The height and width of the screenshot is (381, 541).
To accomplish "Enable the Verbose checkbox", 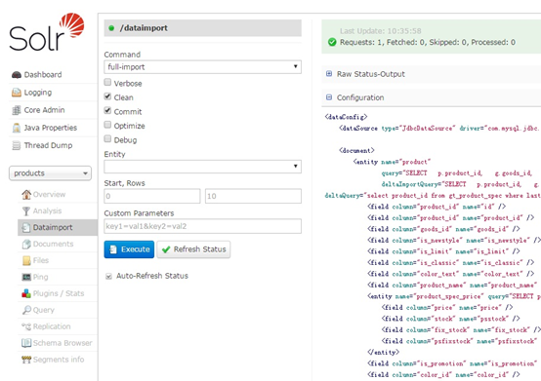I will (107, 82).
